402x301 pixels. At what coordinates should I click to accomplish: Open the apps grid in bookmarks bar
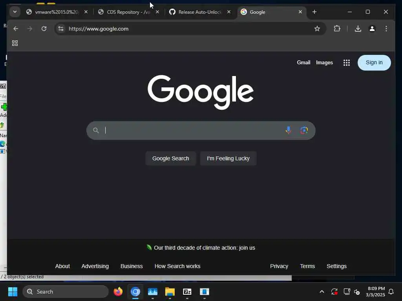(15, 43)
